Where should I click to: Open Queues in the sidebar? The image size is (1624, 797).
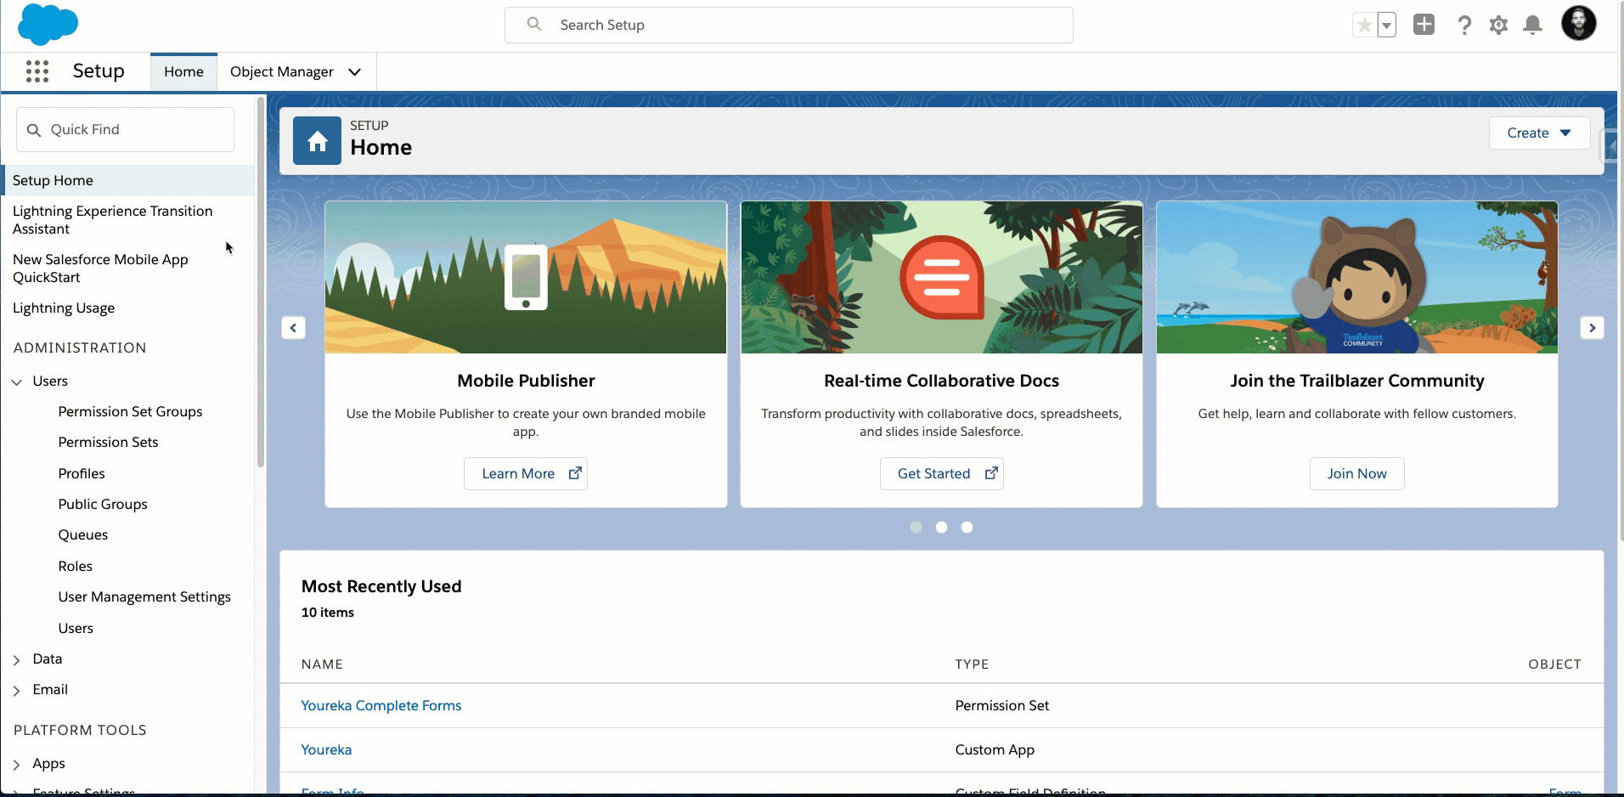(83, 534)
